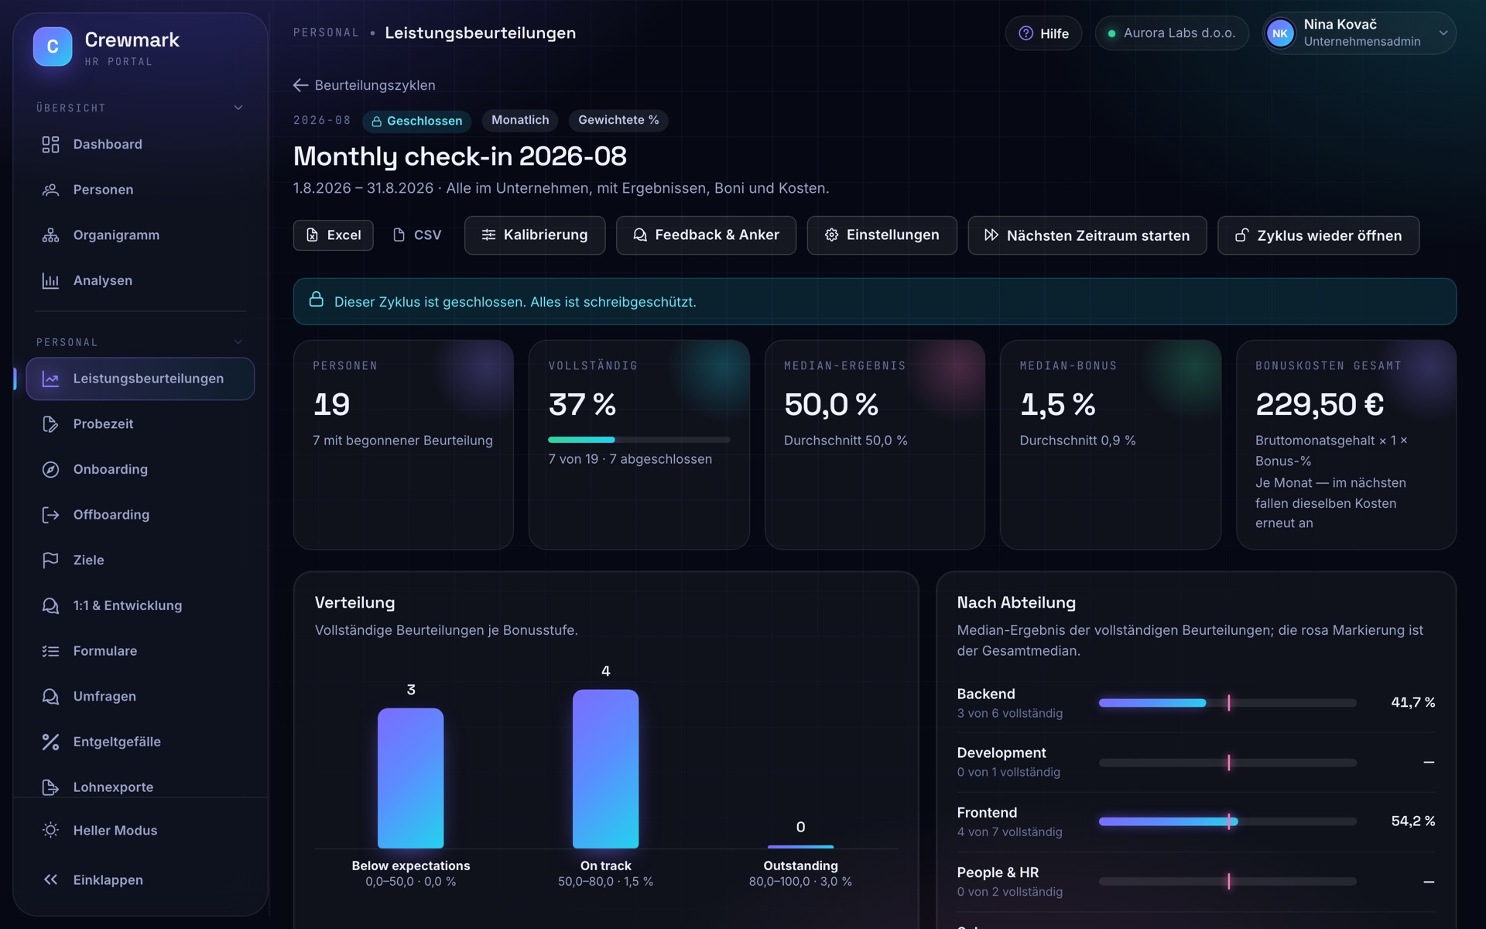1486x929 pixels.
Task: Open Hilfe question mark button
Action: tap(1043, 33)
